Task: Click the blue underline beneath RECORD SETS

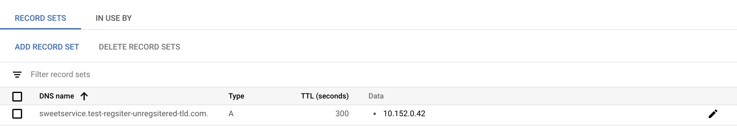Action: click(41, 29)
